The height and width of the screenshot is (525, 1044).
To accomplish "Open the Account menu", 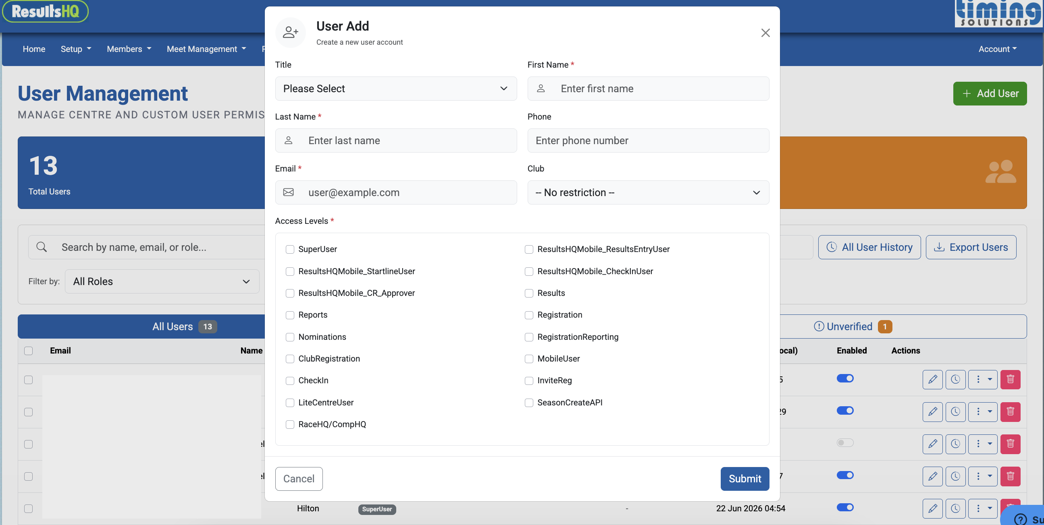I will [997, 49].
